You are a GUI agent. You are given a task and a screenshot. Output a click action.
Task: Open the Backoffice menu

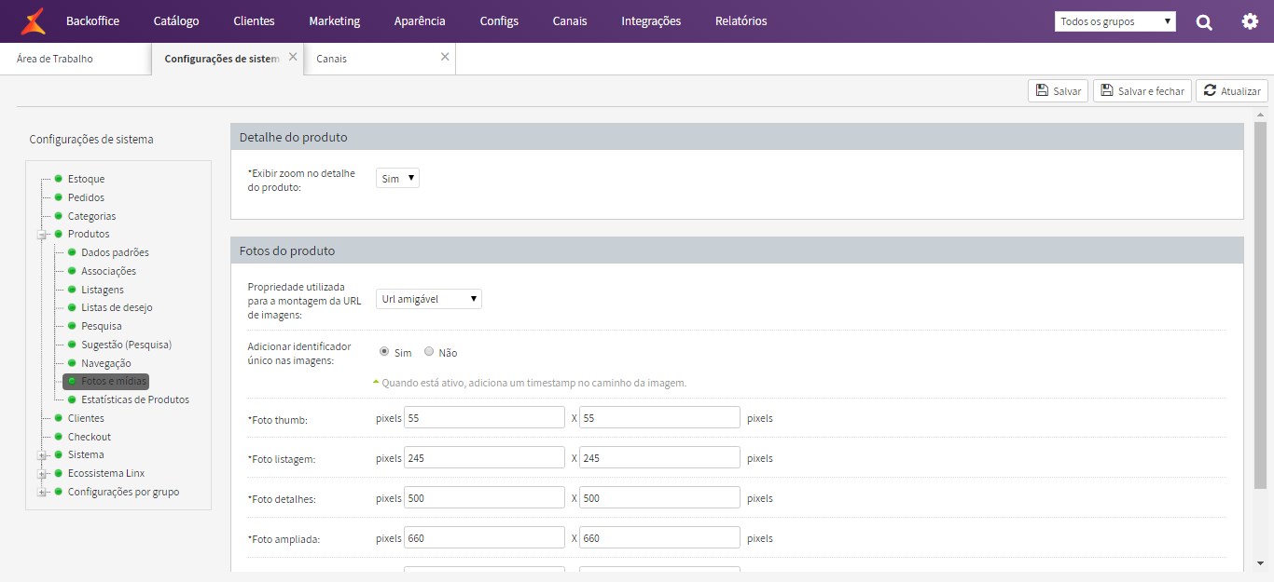[x=92, y=20]
